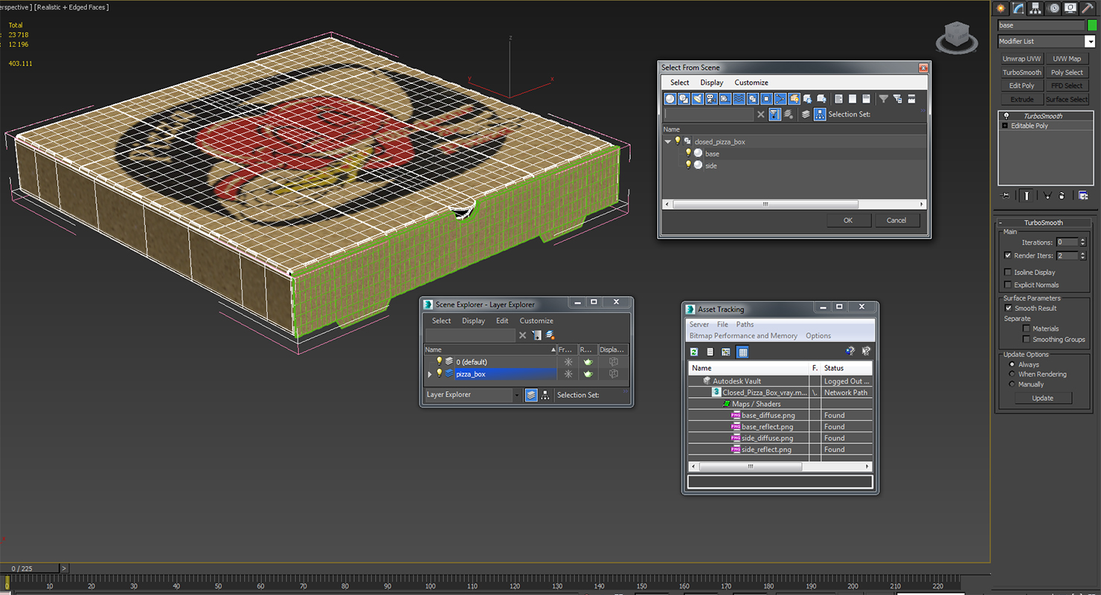Screen dimensions: 1101x595
Task: Toggle Display Lights filter in Select From Scene
Action: coord(698,98)
